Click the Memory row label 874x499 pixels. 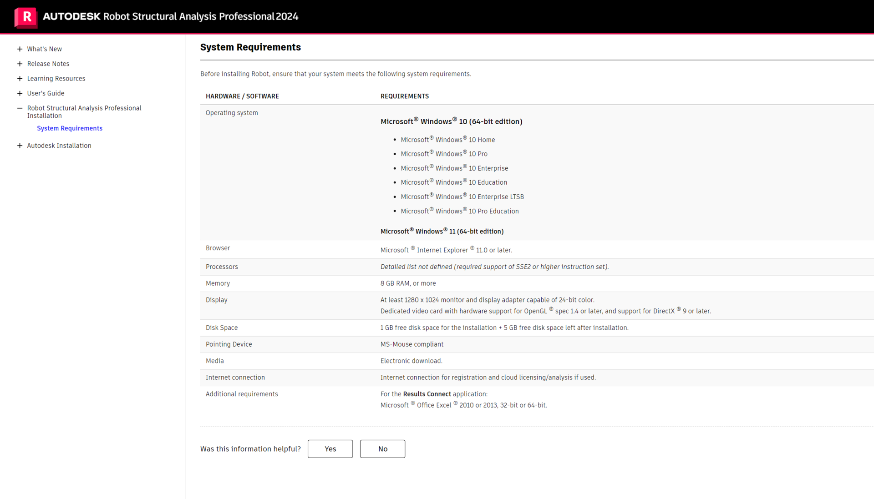point(218,283)
